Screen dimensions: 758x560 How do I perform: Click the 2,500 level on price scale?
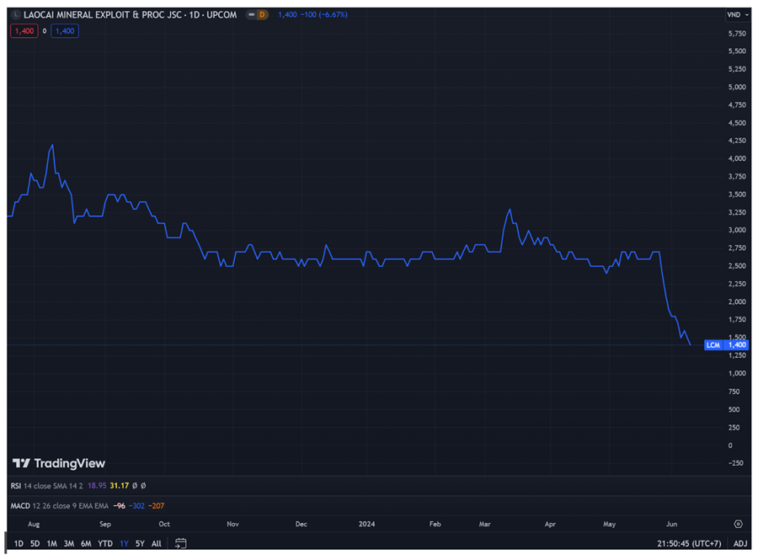(735, 266)
